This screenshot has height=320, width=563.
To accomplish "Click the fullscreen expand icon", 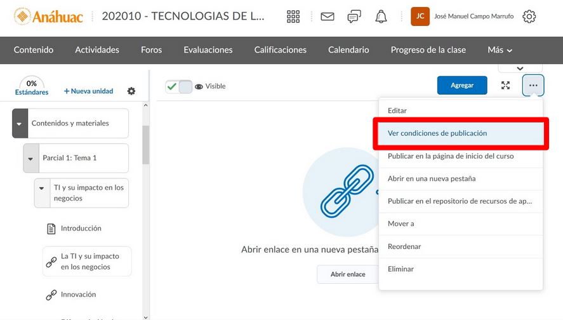I will coord(505,85).
